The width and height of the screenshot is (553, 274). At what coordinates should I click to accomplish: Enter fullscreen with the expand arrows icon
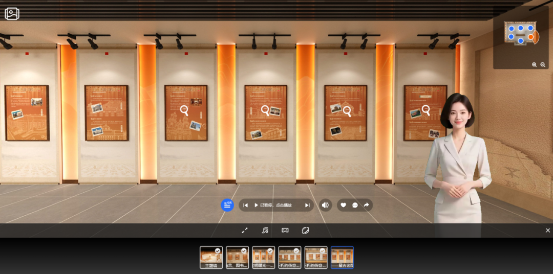pos(245,231)
